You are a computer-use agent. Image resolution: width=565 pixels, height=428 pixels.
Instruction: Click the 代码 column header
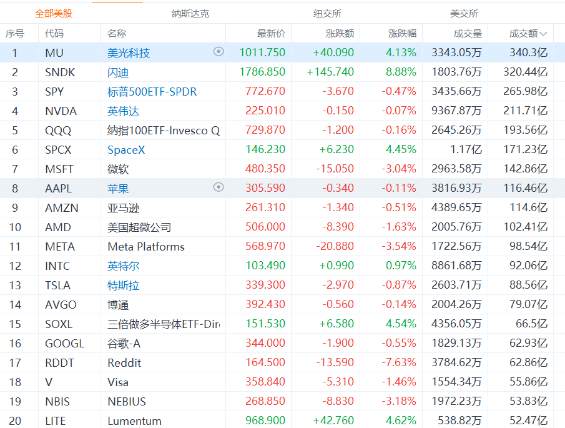[54, 34]
